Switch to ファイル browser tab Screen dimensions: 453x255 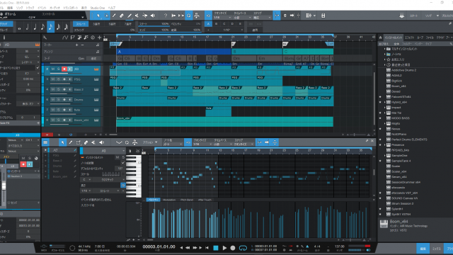tap(430, 38)
